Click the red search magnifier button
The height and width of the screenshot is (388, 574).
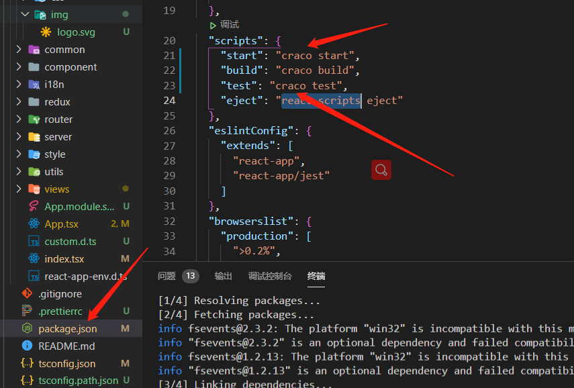[381, 170]
